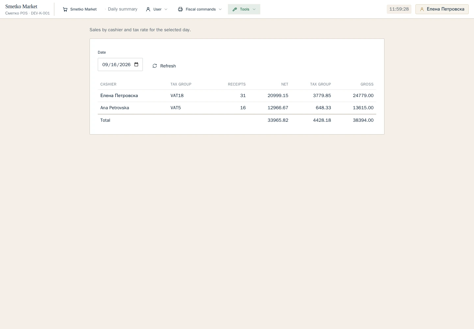Click the NET column header

click(285, 84)
